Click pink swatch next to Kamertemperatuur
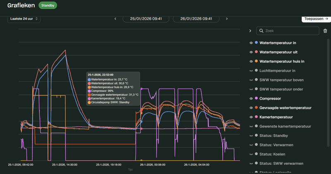331x174 pixels. click(x=256, y=117)
